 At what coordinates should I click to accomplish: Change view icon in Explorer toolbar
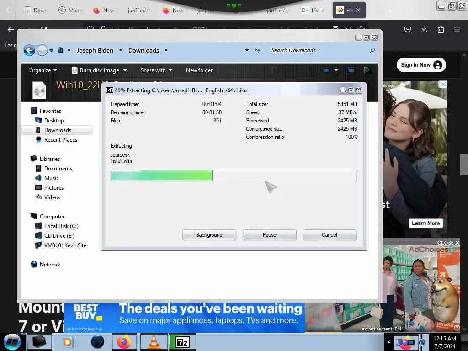pos(326,70)
